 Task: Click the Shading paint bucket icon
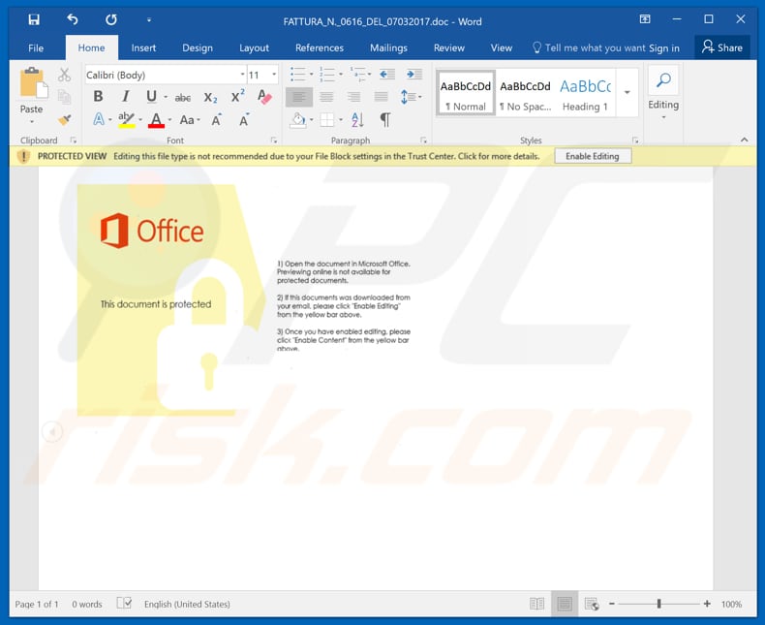(x=297, y=119)
